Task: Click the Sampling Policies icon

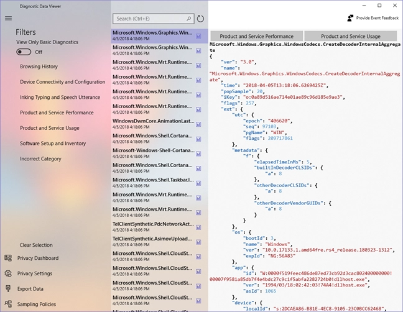Action: coord(8,304)
